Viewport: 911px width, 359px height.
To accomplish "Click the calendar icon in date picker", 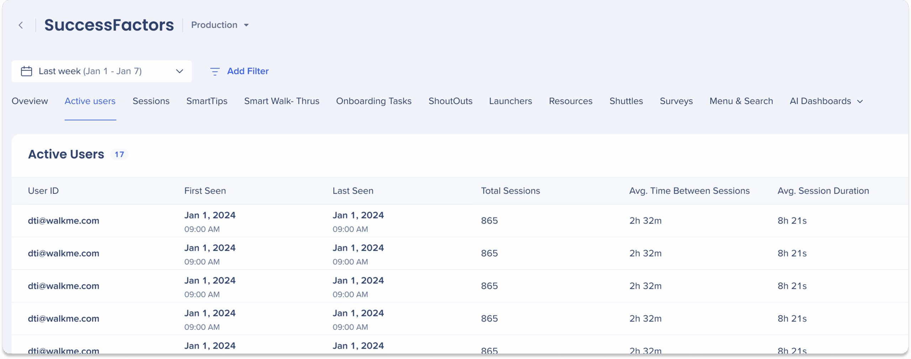I will 27,71.
